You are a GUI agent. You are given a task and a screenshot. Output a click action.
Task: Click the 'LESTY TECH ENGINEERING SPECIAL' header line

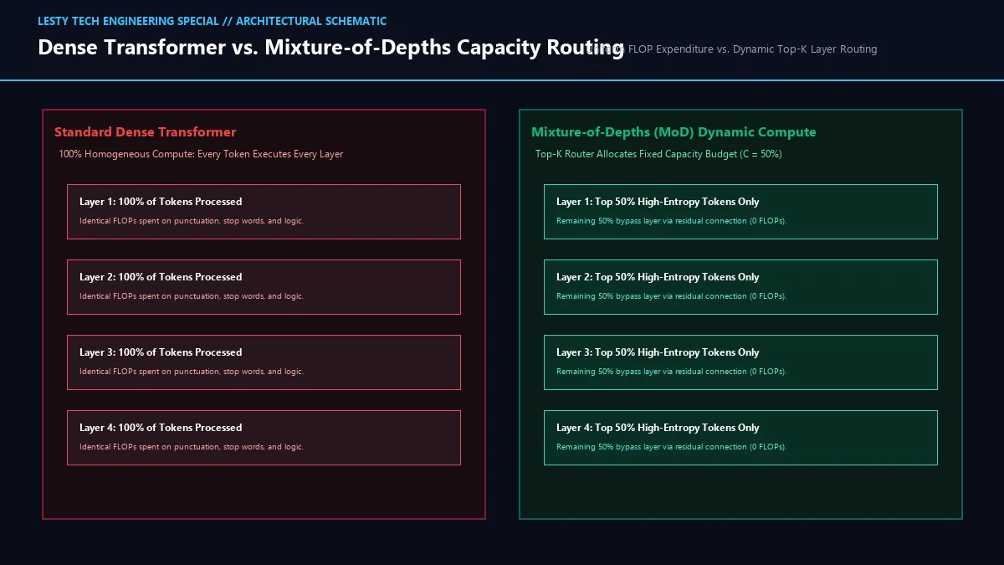click(x=212, y=21)
